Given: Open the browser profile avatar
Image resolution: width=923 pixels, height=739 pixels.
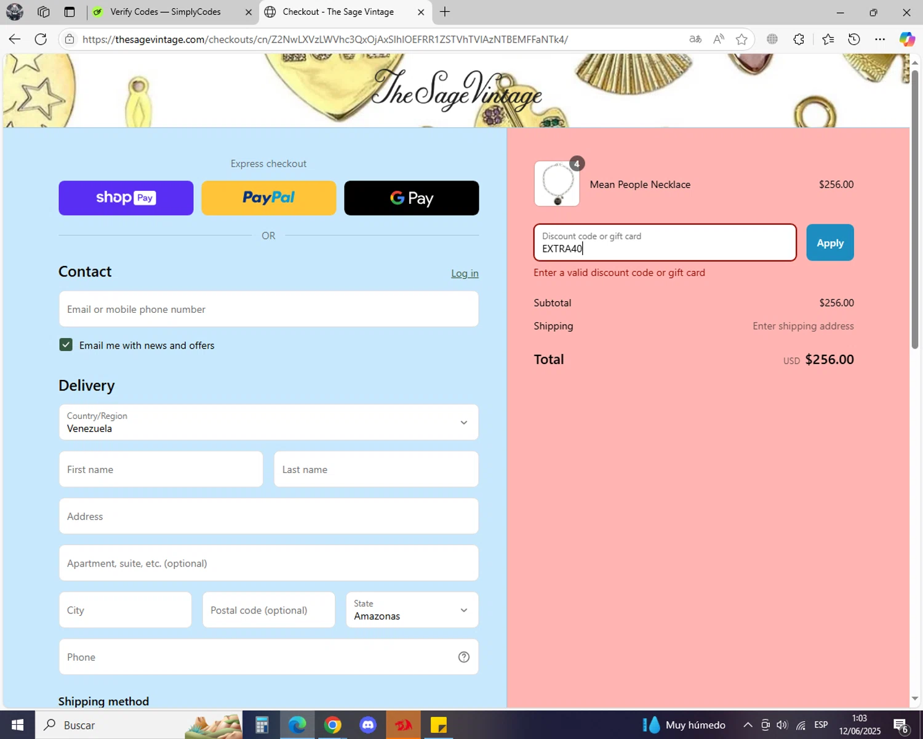Looking at the screenshot, I should pyautogui.click(x=15, y=12).
